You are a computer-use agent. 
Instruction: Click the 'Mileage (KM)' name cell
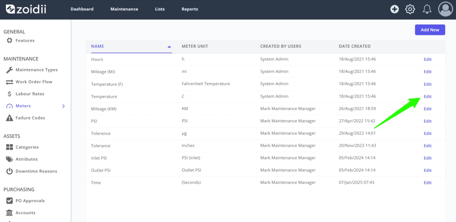coord(104,109)
